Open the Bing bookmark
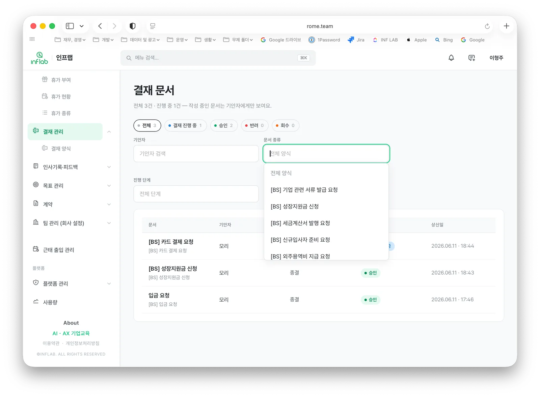Image resolution: width=540 pixels, height=397 pixels. click(x=444, y=40)
